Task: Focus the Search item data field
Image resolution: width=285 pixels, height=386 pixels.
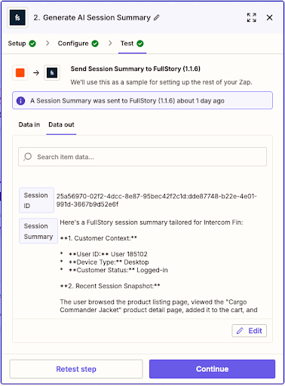Action: click(142, 157)
